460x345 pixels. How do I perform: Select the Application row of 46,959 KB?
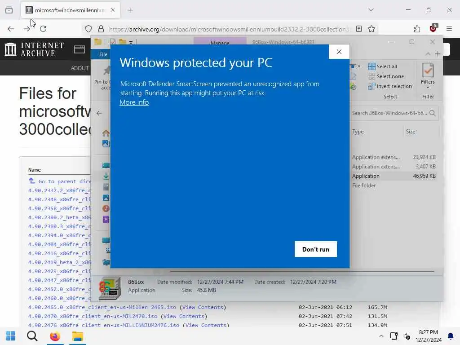coord(394,176)
